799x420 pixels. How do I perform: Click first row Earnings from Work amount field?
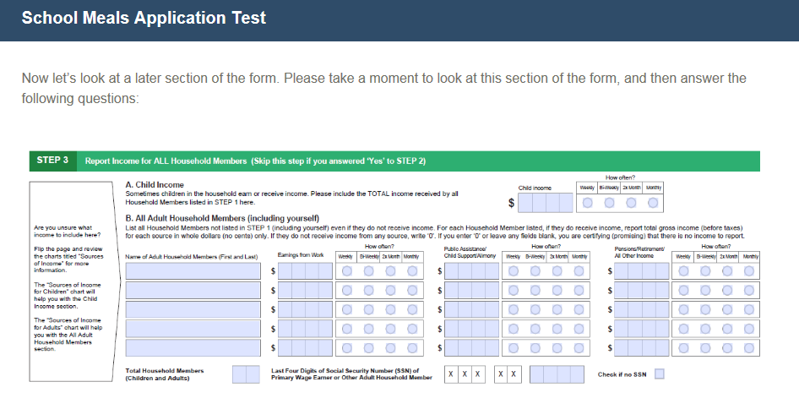(x=305, y=271)
